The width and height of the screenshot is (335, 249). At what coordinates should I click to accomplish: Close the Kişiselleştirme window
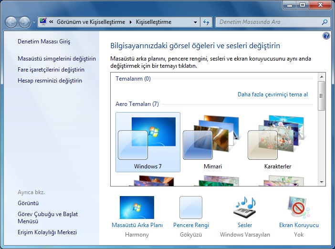pyautogui.click(x=320, y=5)
